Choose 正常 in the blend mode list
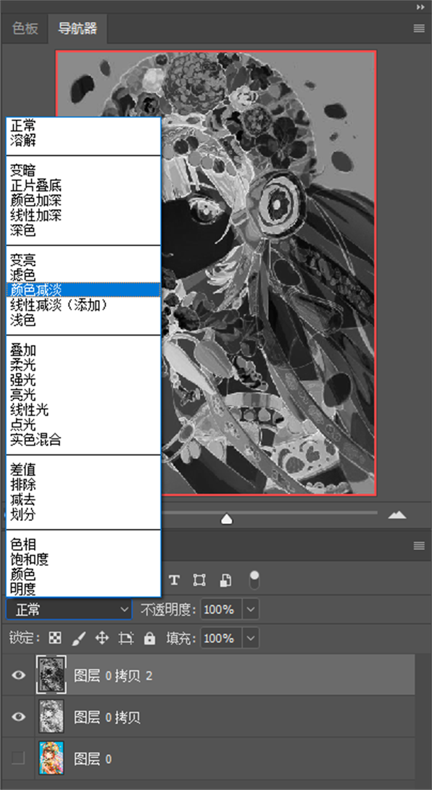 pos(83,125)
